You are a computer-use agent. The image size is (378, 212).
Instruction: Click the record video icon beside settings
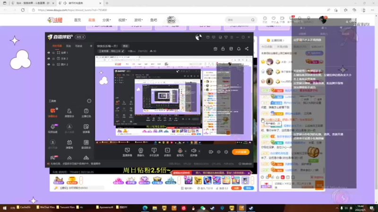(211, 152)
